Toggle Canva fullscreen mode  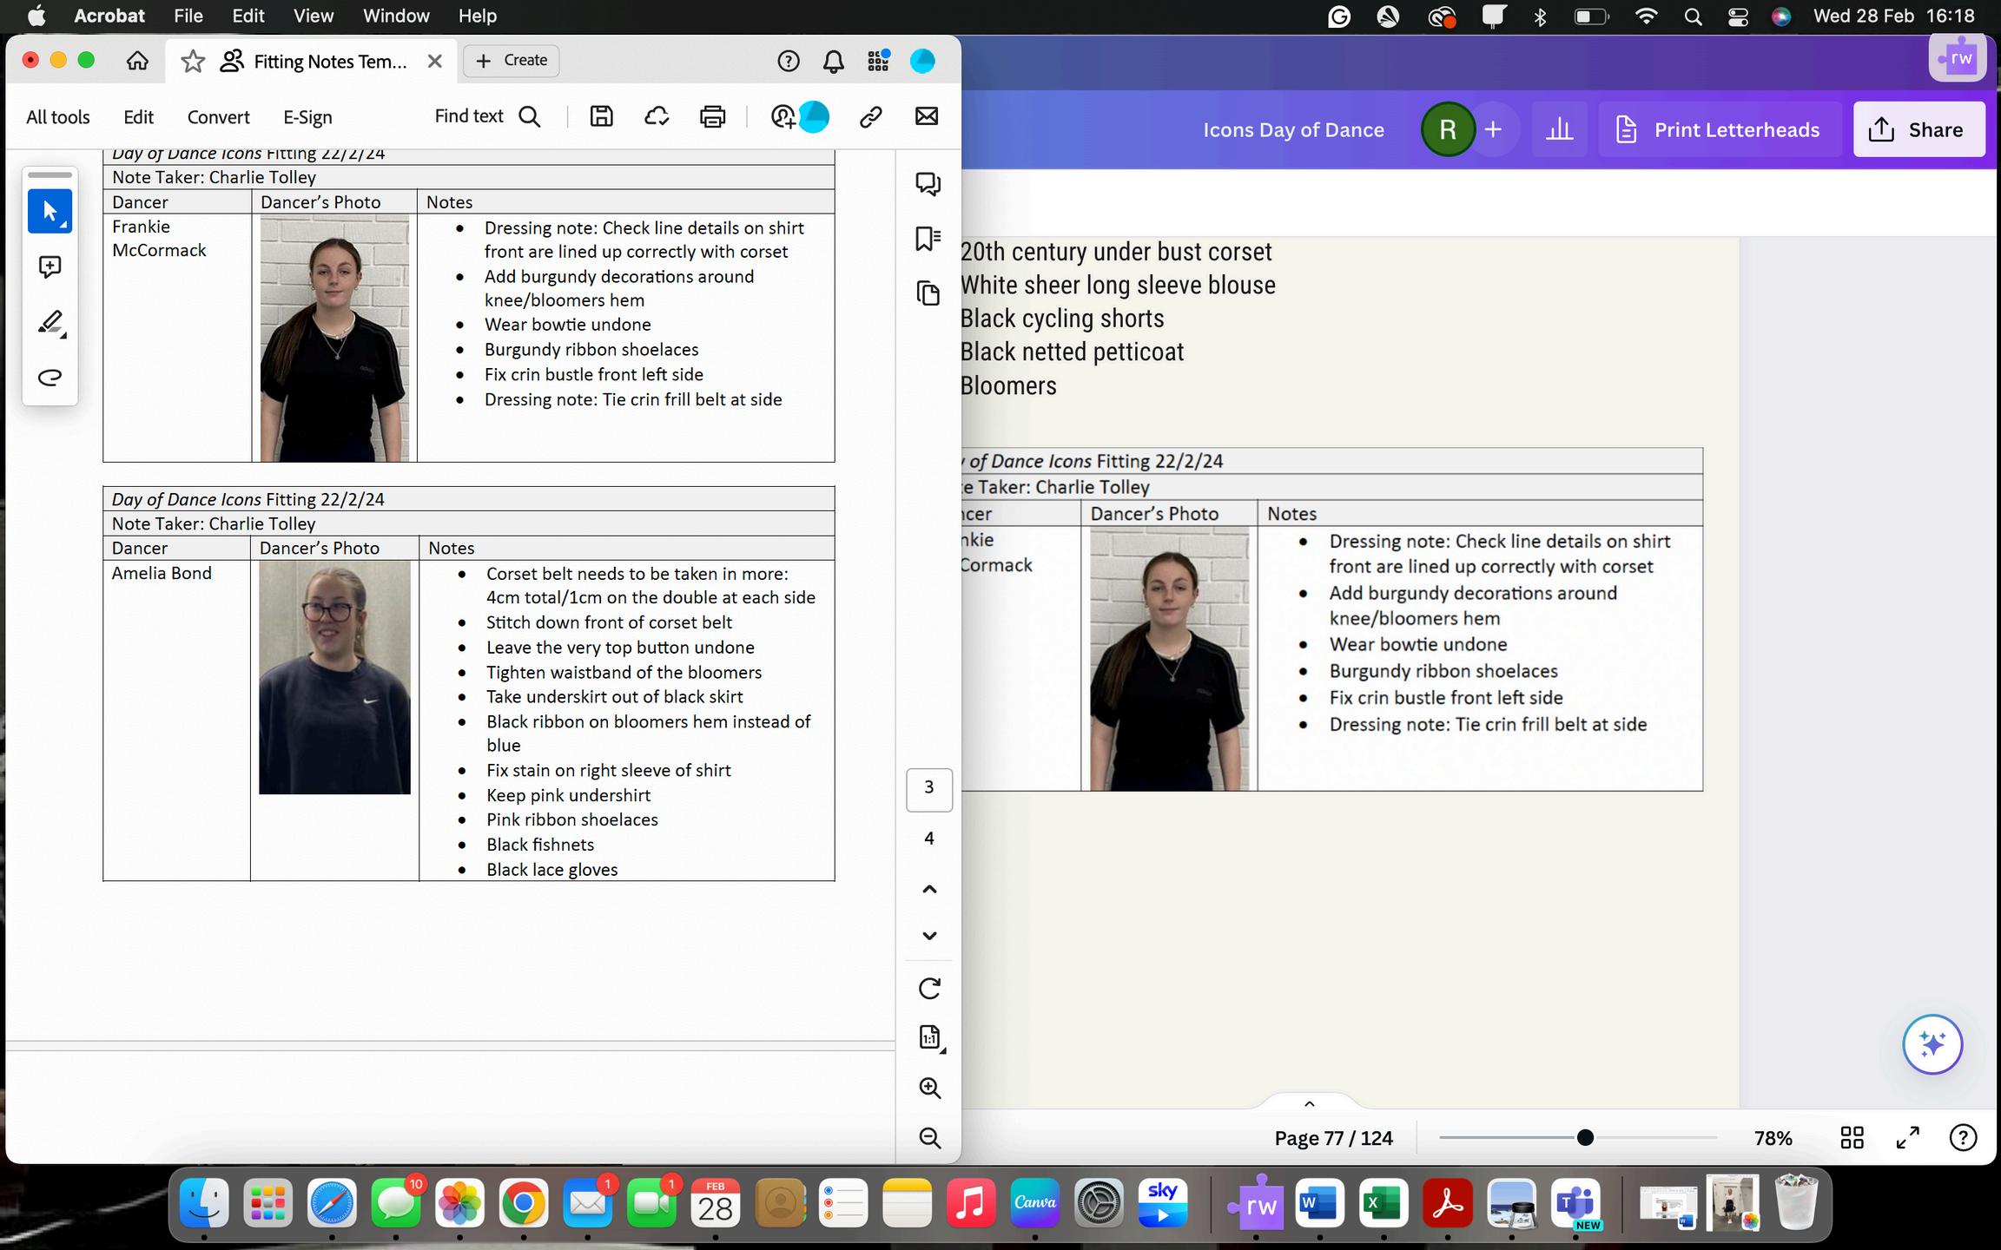pyautogui.click(x=1907, y=1137)
